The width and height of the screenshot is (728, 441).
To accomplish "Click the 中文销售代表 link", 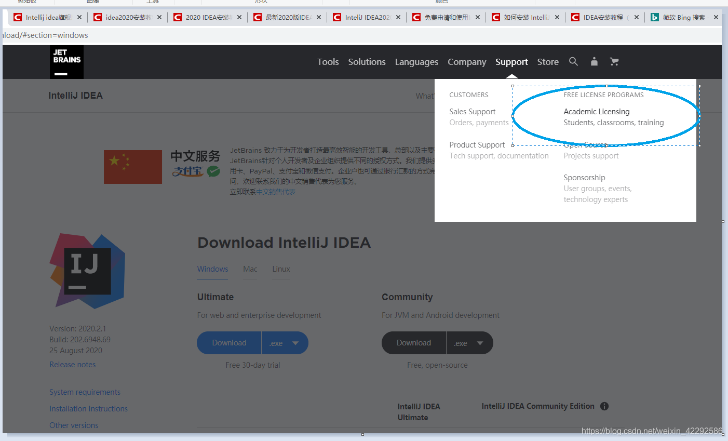I will coord(276,192).
